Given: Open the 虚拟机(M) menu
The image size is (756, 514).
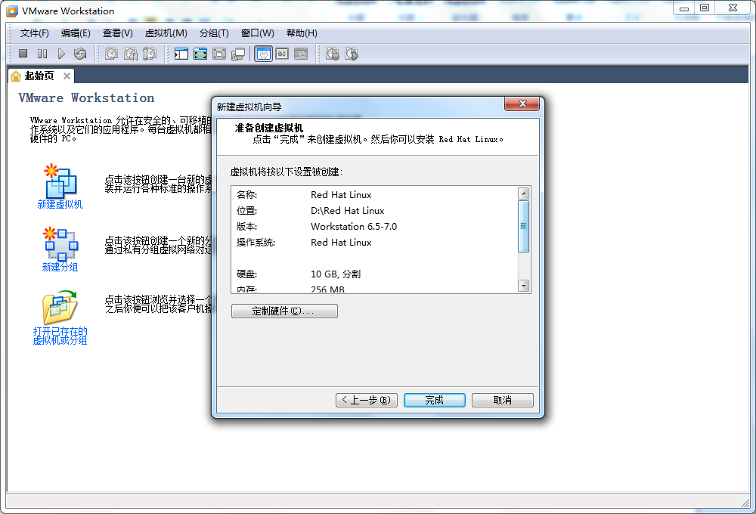Looking at the screenshot, I should pos(166,33).
